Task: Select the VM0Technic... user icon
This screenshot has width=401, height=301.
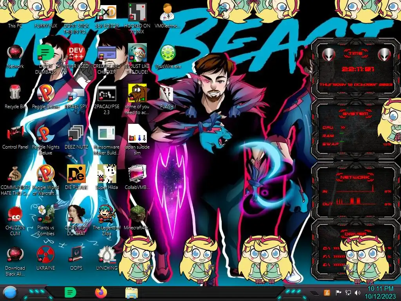Action: 168,15
